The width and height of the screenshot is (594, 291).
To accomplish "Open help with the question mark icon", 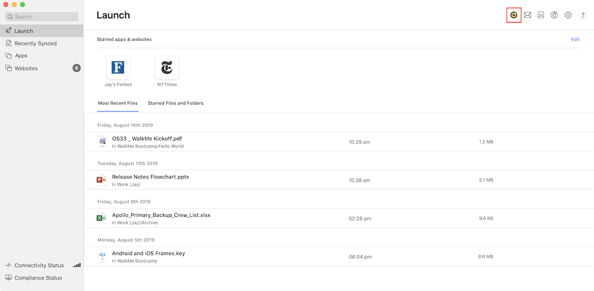I will click(583, 15).
